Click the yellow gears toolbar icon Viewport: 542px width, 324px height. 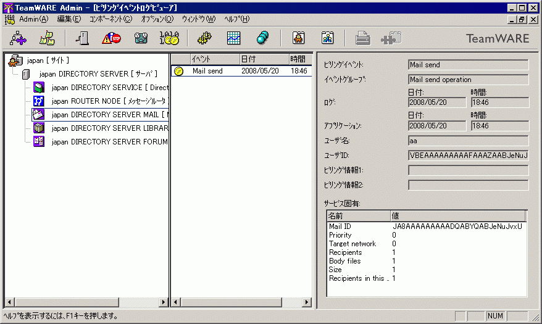(204, 38)
